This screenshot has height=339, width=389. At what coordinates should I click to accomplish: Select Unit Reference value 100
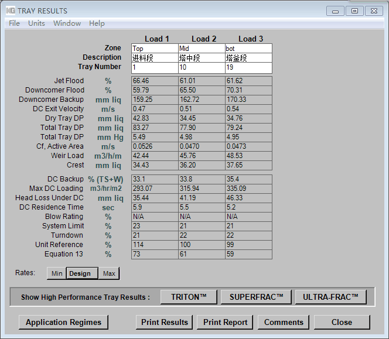[202, 245]
